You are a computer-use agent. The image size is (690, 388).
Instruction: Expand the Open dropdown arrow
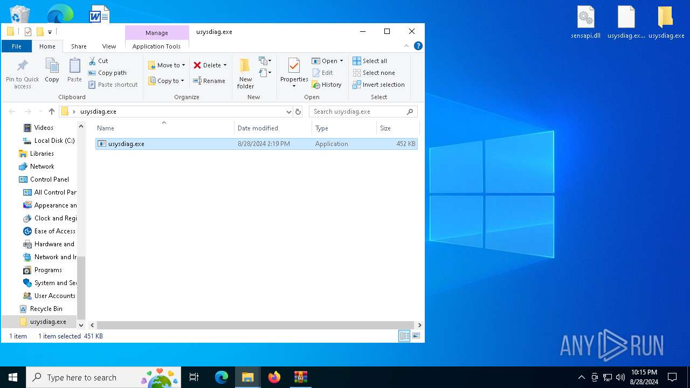click(341, 61)
